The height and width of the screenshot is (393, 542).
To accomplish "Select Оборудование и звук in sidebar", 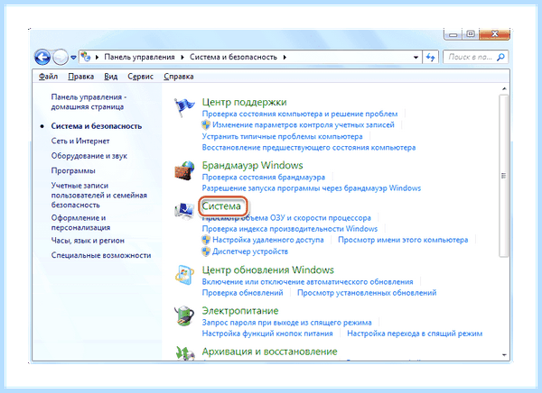I will point(89,156).
